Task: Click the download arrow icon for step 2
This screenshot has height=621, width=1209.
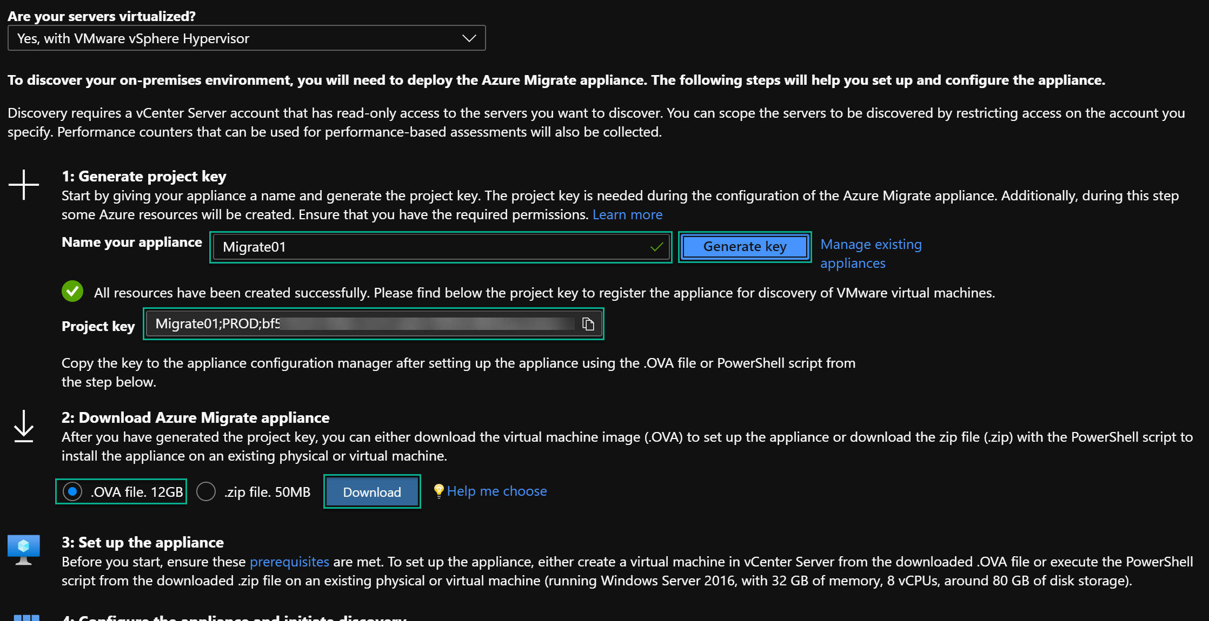Action: click(x=24, y=426)
